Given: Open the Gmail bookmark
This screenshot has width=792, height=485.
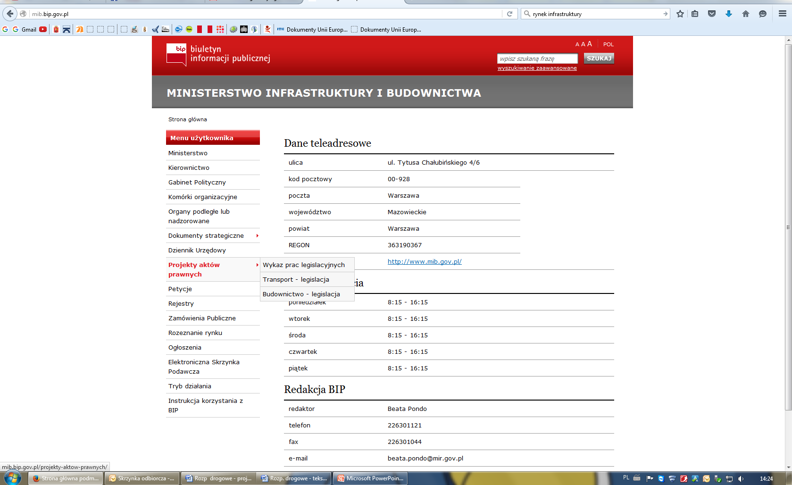Looking at the screenshot, I should [x=25, y=29].
